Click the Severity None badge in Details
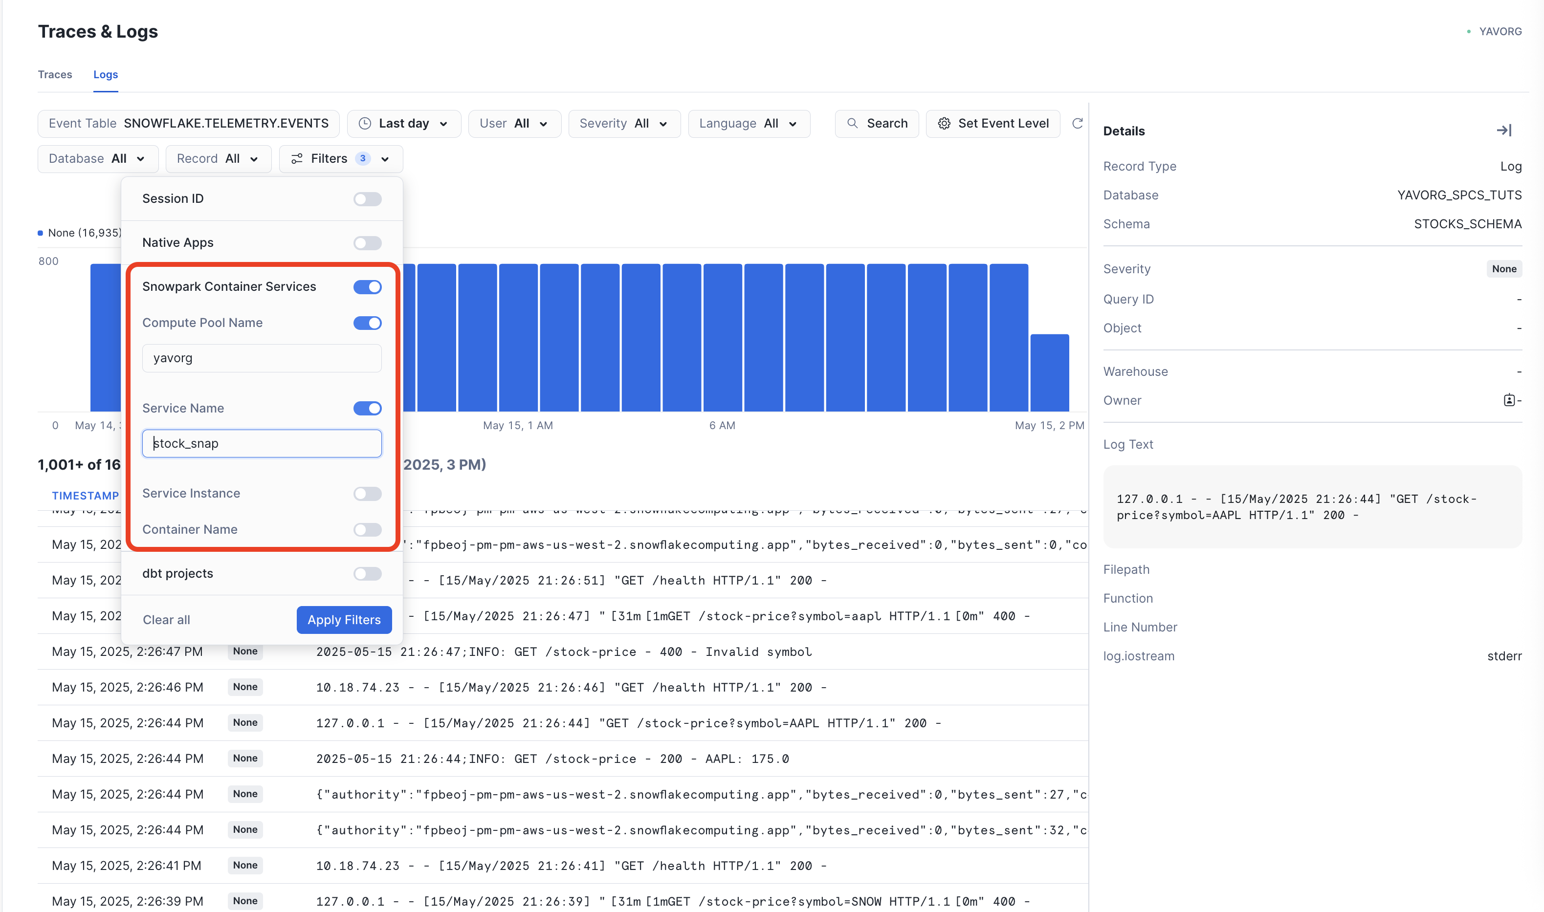The image size is (1544, 912). tap(1504, 269)
